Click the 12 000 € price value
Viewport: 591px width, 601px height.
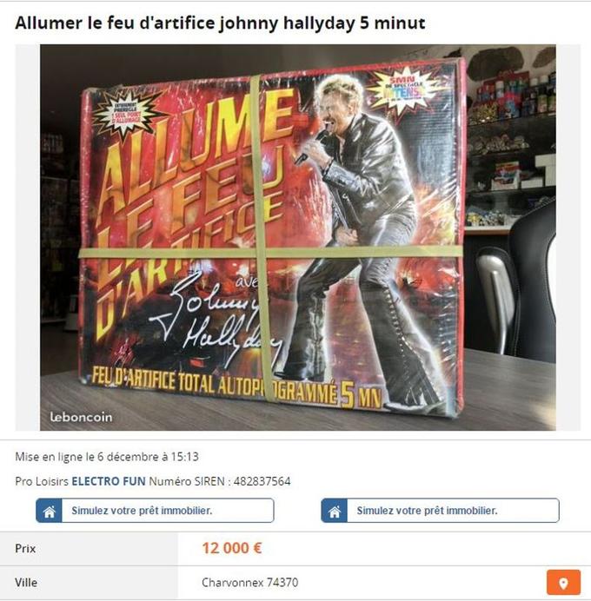coord(232,548)
